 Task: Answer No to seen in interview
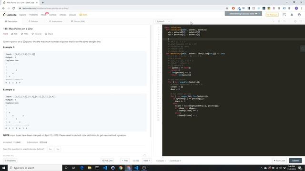point(58,149)
